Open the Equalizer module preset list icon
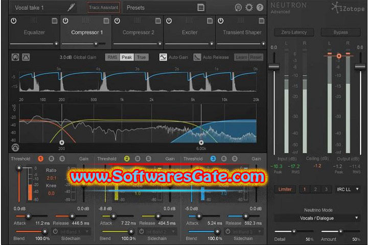Viewport: 368px width, 245px height. [55, 21]
